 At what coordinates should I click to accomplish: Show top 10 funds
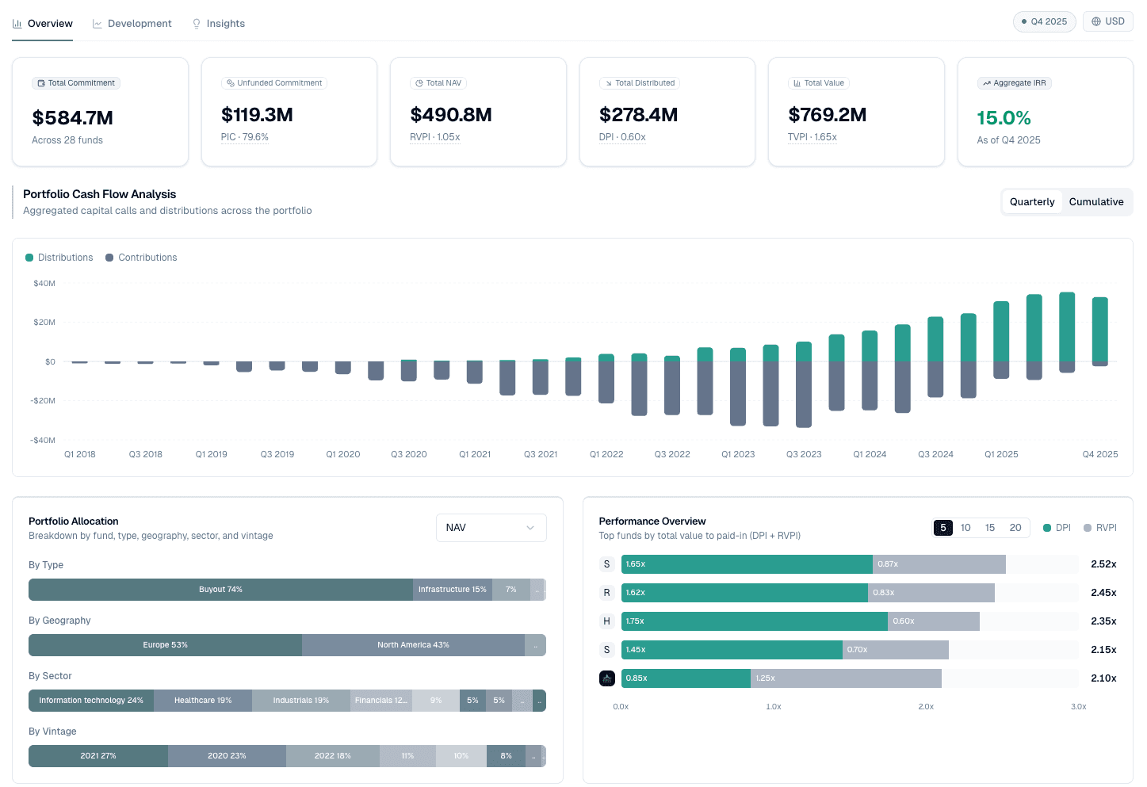point(965,528)
